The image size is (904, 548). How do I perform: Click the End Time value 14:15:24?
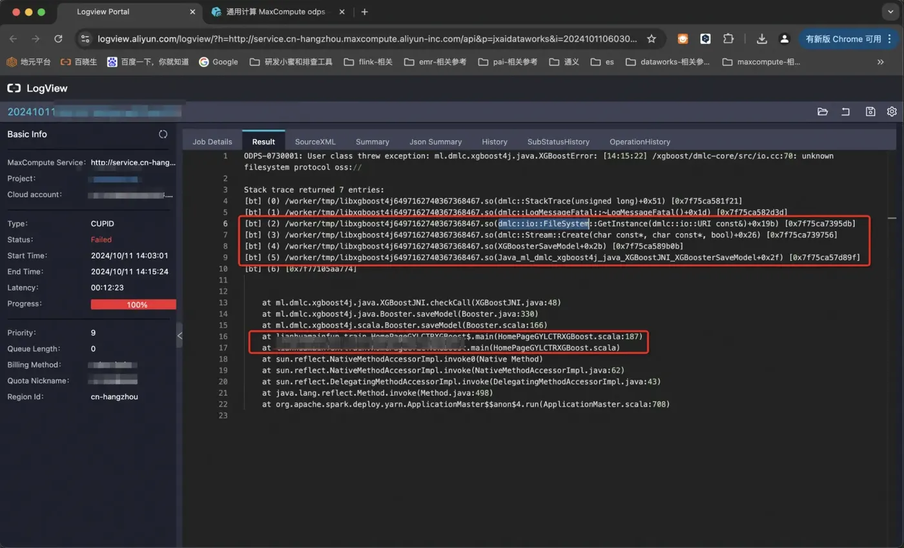(x=130, y=272)
